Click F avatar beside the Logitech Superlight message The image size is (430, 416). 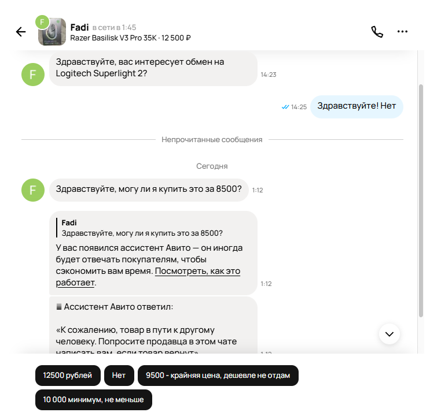pyautogui.click(x=32, y=75)
